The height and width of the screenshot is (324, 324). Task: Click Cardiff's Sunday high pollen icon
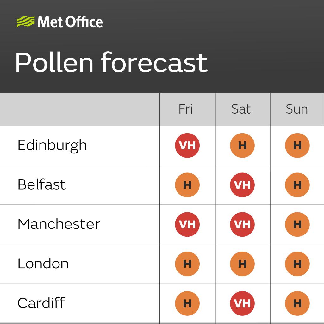297,303
